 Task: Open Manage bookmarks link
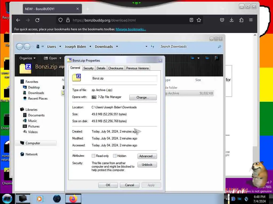click(131, 29)
